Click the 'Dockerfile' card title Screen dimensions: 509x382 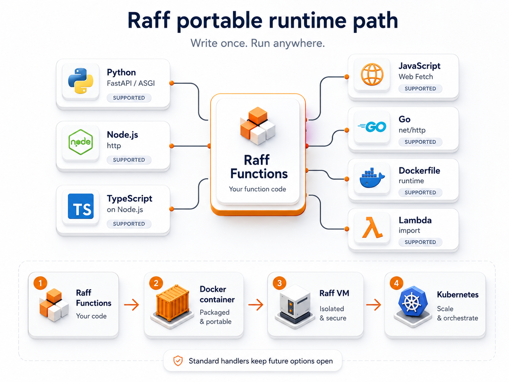point(419,171)
